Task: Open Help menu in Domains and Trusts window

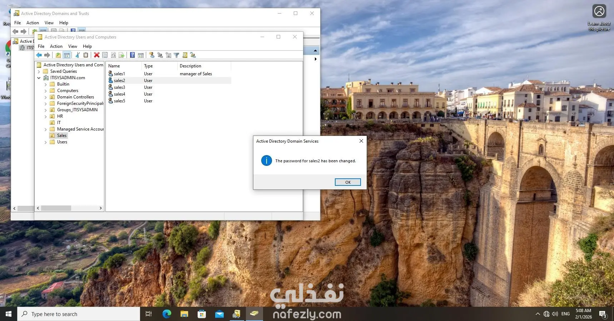Action: (x=64, y=23)
